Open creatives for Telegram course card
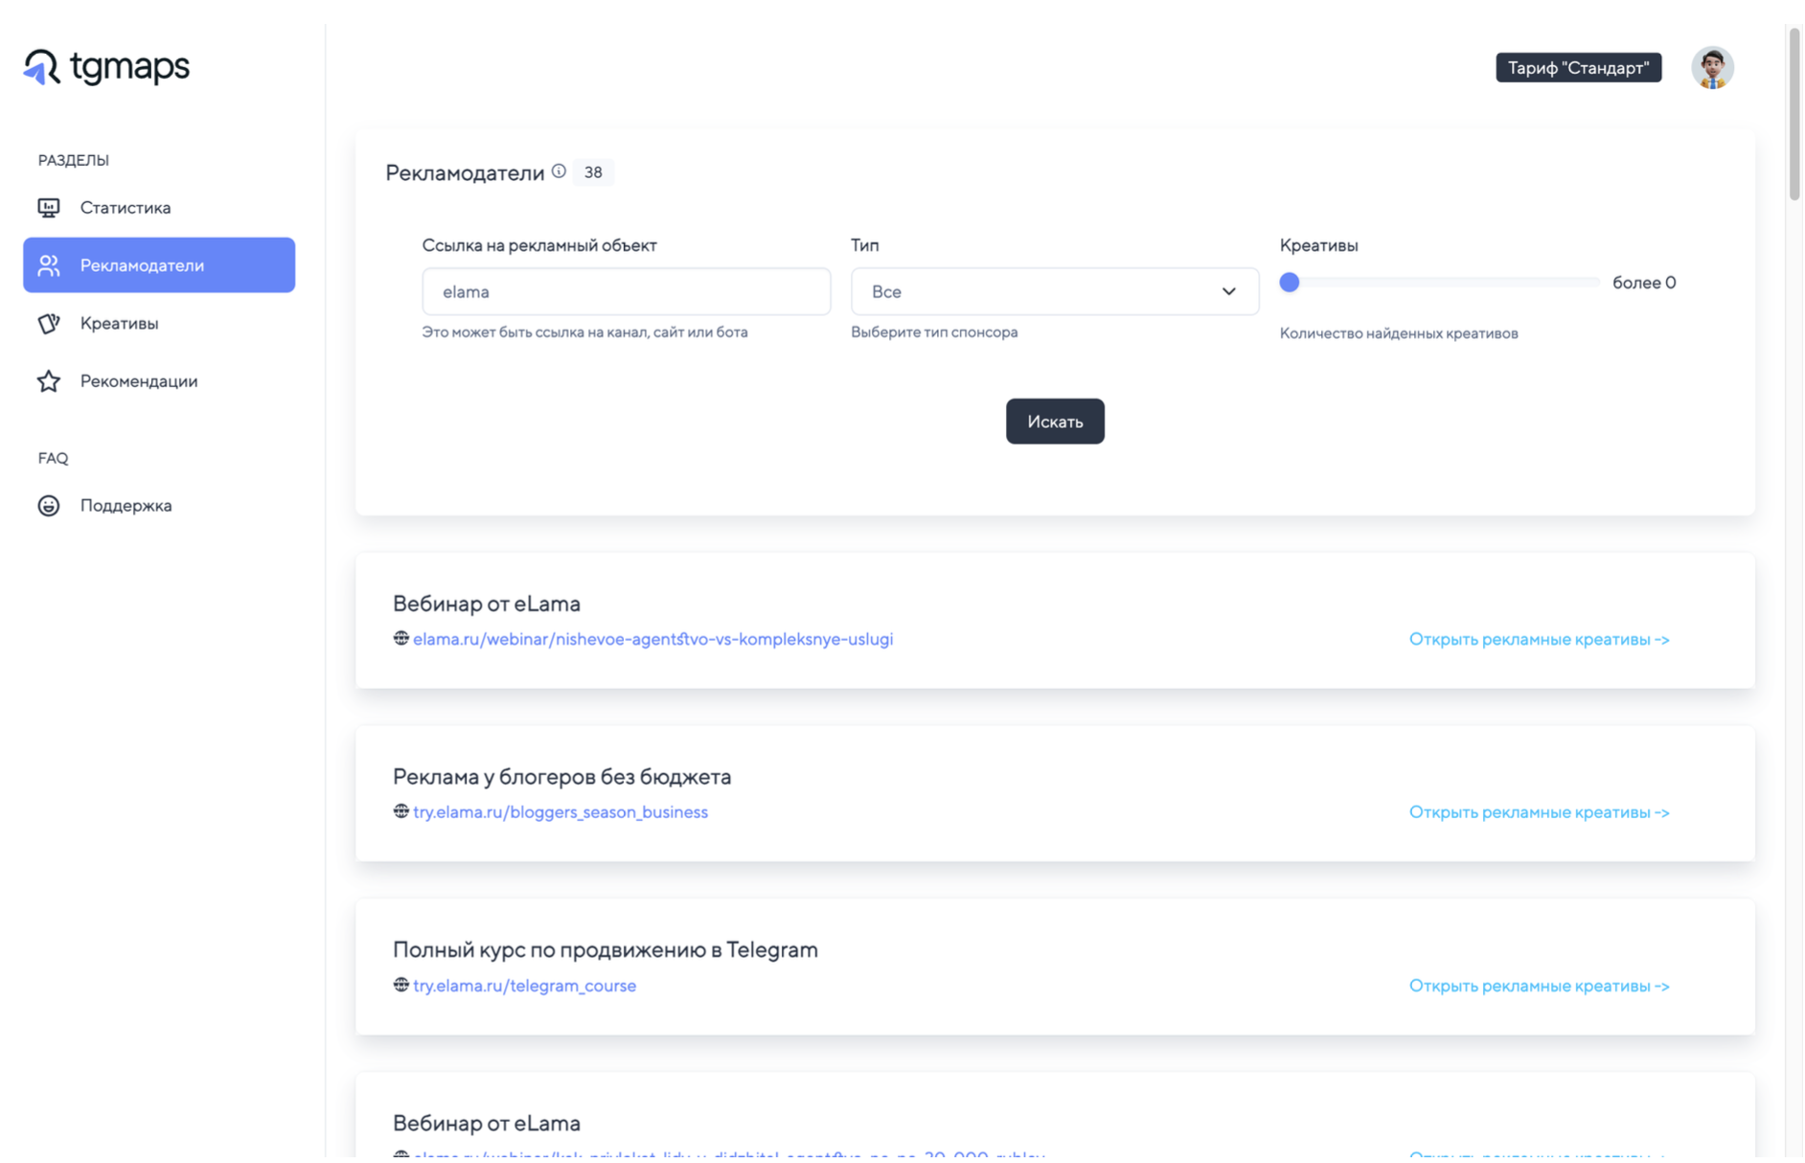The width and height of the screenshot is (1805, 1163). [1539, 986]
